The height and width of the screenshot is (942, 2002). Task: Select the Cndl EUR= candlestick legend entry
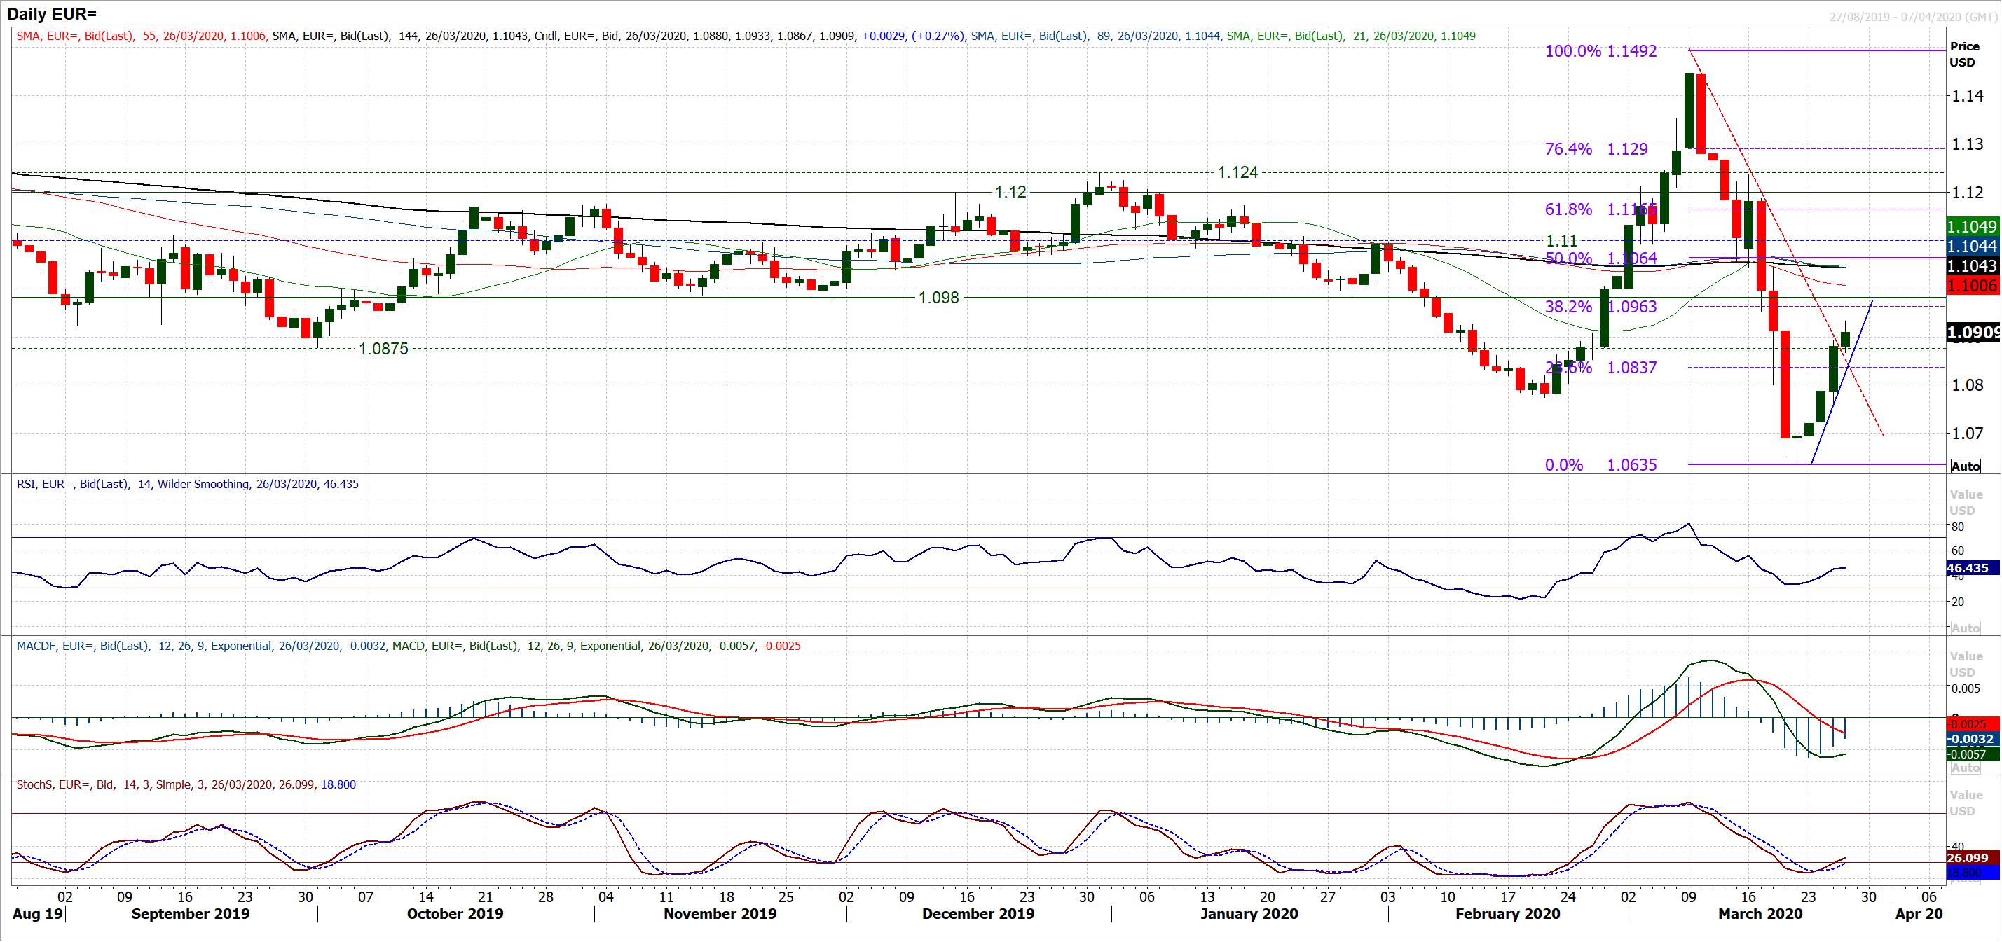pyautogui.click(x=750, y=36)
